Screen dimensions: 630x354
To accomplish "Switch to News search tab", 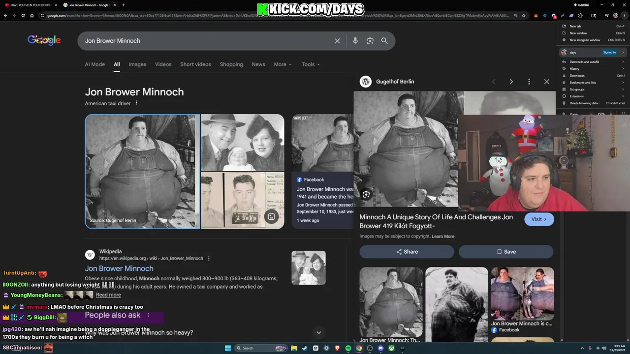I will point(258,64).
